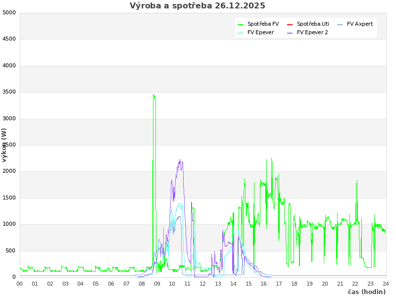This screenshot has width=396, height=297.
Task: Hide the FV Axpert series via legend text
Action: coord(360,24)
